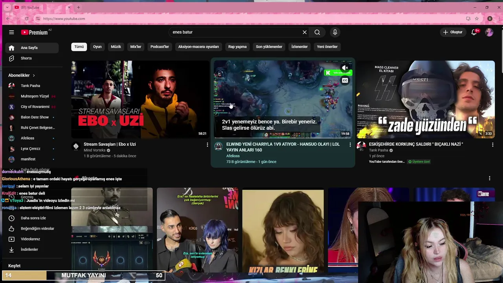The height and width of the screenshot is (283, 503).
Task: Unmute the ELWIND preview video
Action: coord(345,68)
